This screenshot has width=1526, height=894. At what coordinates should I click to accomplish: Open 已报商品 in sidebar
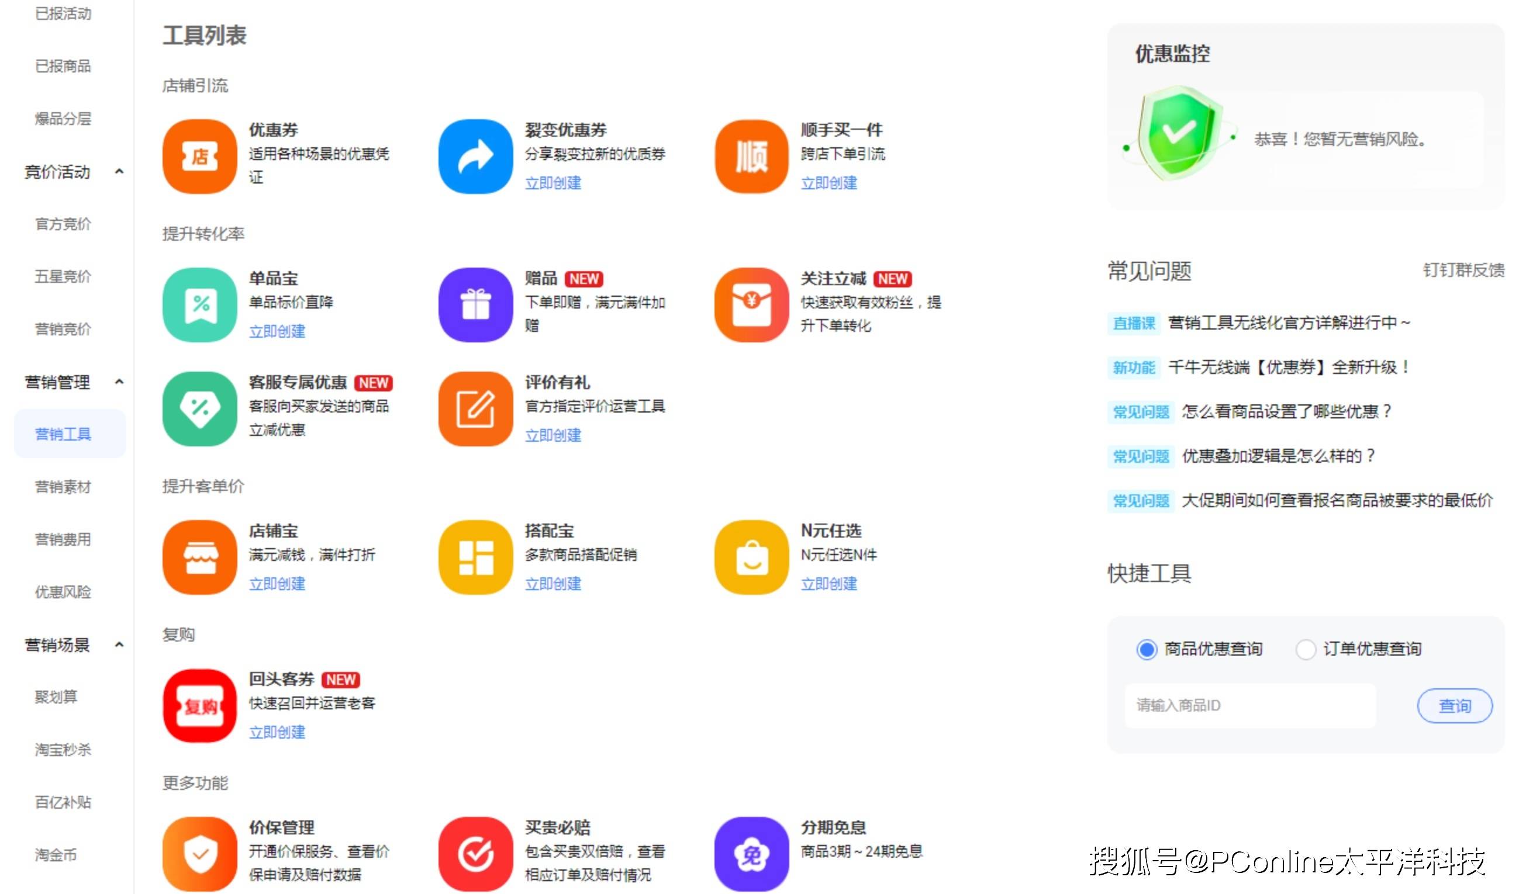click(63, 66)
